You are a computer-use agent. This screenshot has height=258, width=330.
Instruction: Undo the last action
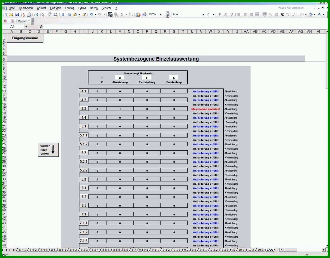91,15
